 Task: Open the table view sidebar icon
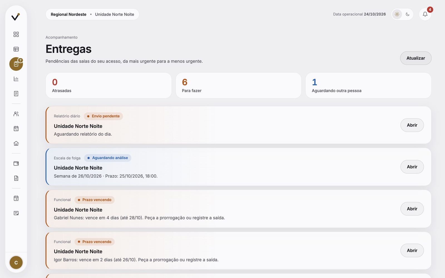click(x=16, y=49)
